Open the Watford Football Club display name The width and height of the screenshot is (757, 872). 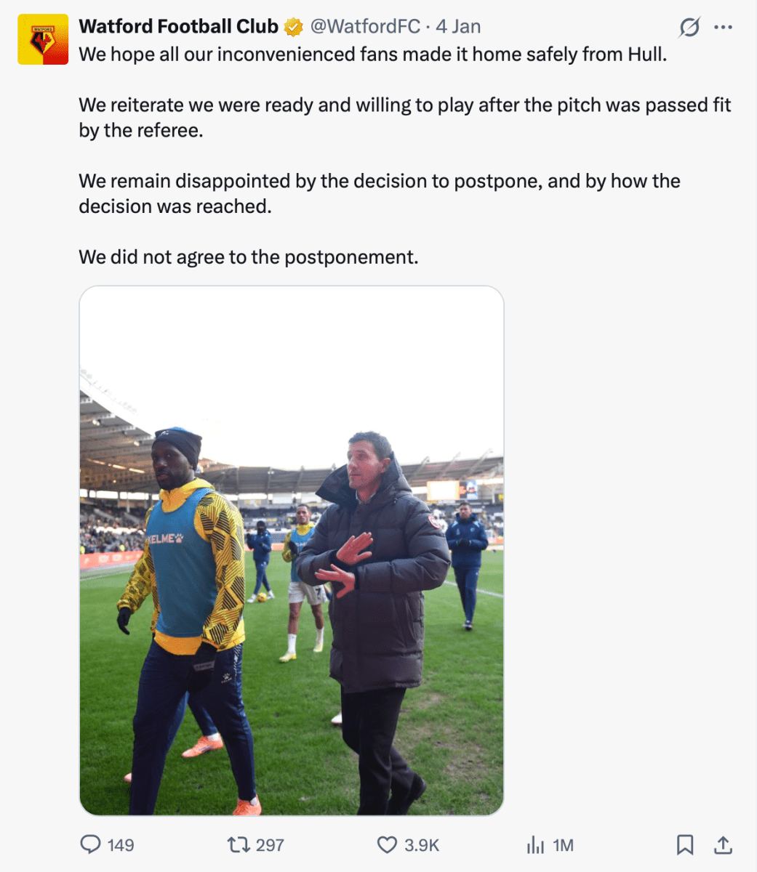click(178, 26)
